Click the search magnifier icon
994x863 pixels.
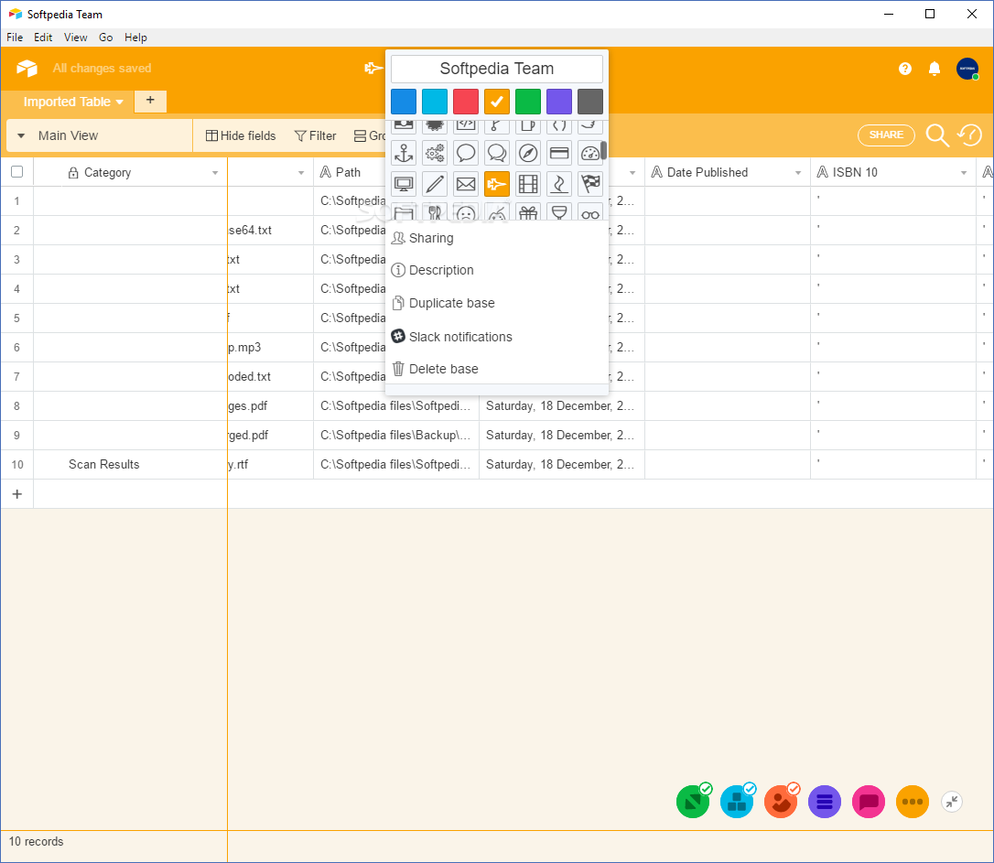(x=937, y=135)
